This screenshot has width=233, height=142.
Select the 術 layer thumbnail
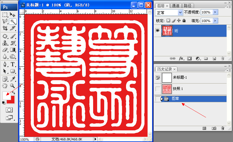tap(167, 31)
